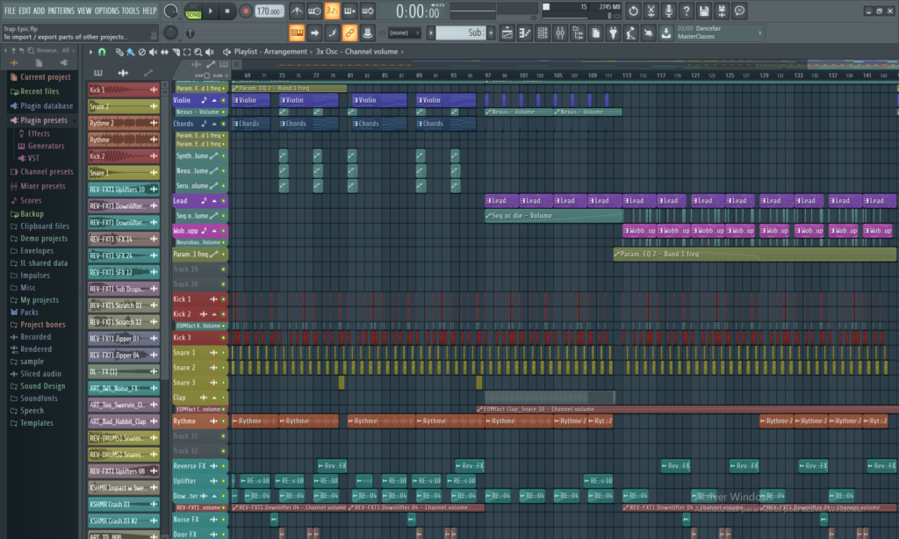The width and height of the screenshot is (899, 539).
Task: Mute the Rythme track's green light
Action: click(x=224, y=421)
